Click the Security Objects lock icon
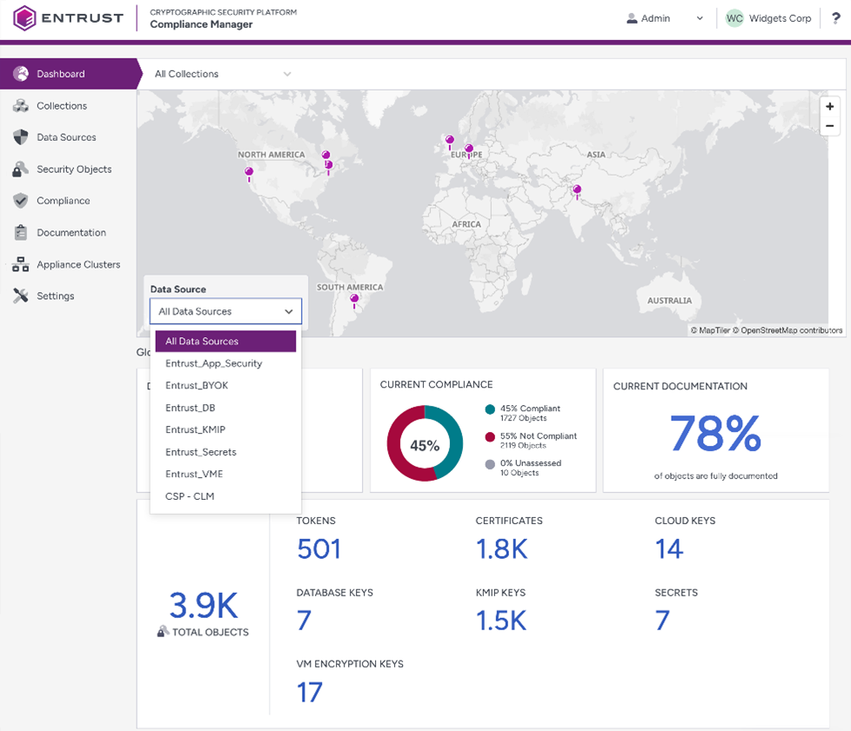The image size is (851, 731). [21, 169]
